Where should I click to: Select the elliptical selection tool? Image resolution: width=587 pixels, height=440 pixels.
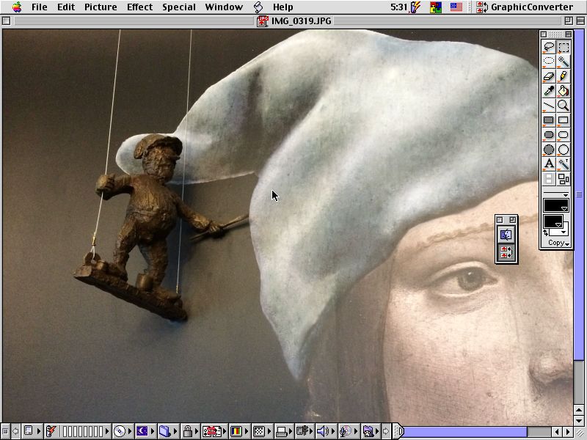tap(549, 62)
